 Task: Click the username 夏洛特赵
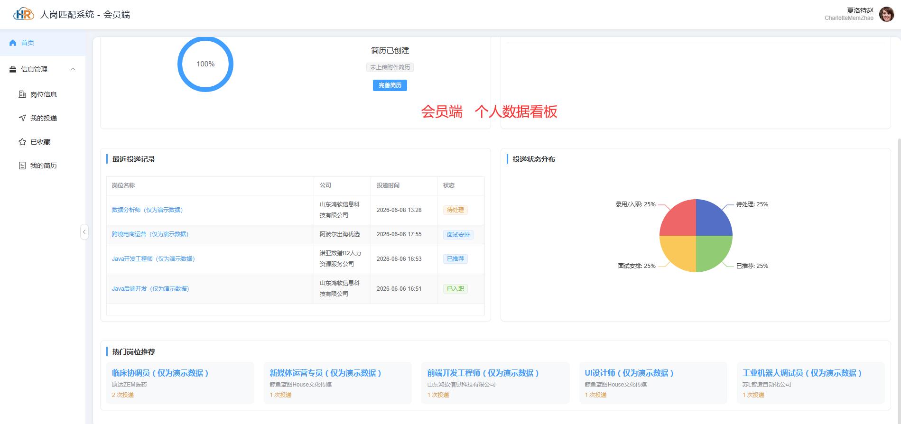860,10
